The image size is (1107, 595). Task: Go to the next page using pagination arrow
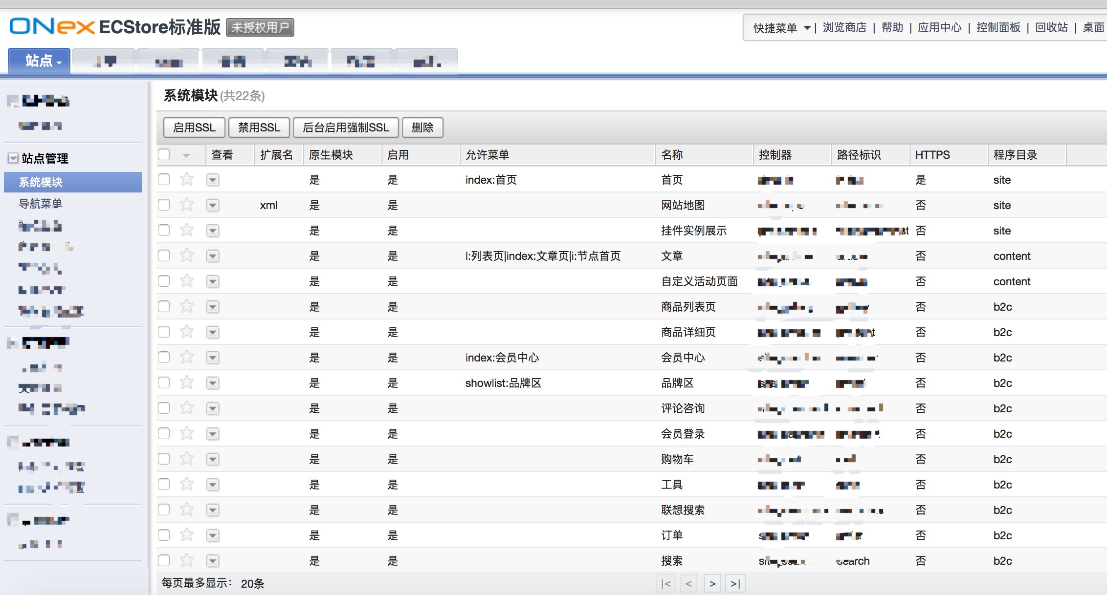coord(712,583)
